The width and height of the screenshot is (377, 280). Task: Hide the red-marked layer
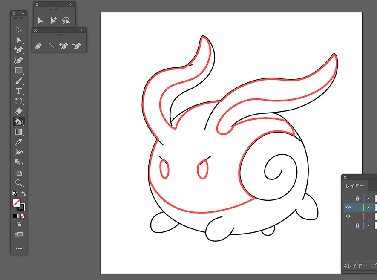[x=348, y=216]
